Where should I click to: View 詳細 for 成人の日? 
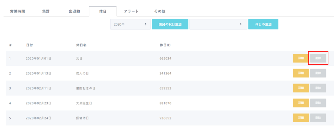301,73
